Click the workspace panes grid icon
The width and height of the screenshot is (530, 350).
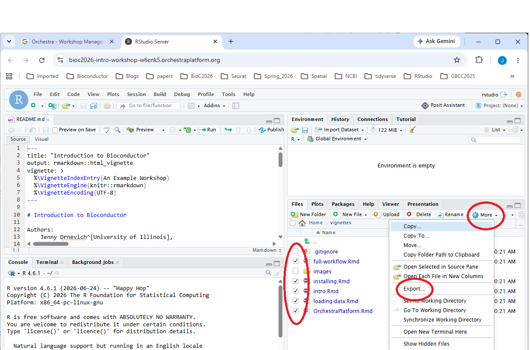(192, 105)
